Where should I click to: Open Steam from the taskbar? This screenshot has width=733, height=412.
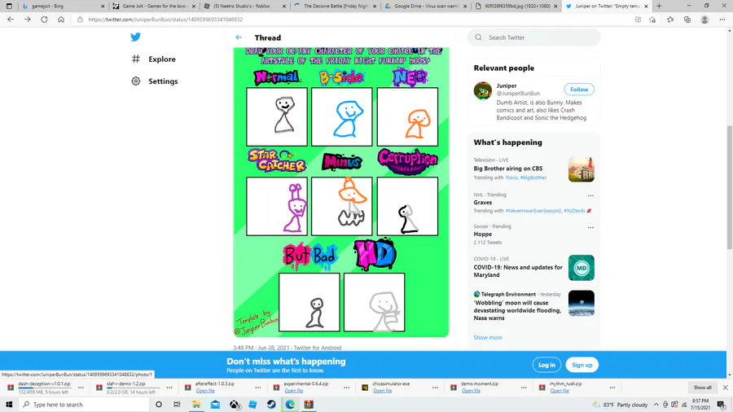(271, 405)
